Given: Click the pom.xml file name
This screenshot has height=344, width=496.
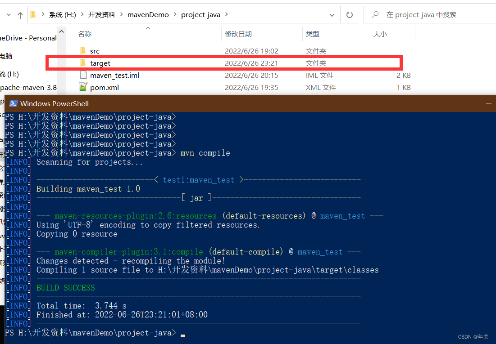Looking at the screenshot, I should pos(105,88).
